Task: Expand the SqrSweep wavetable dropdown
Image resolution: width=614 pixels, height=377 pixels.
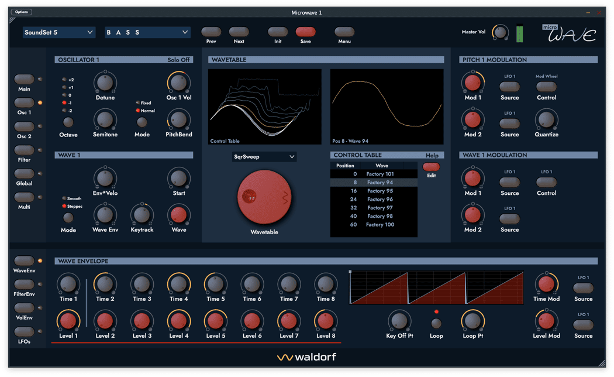Action: coord(264,157)
